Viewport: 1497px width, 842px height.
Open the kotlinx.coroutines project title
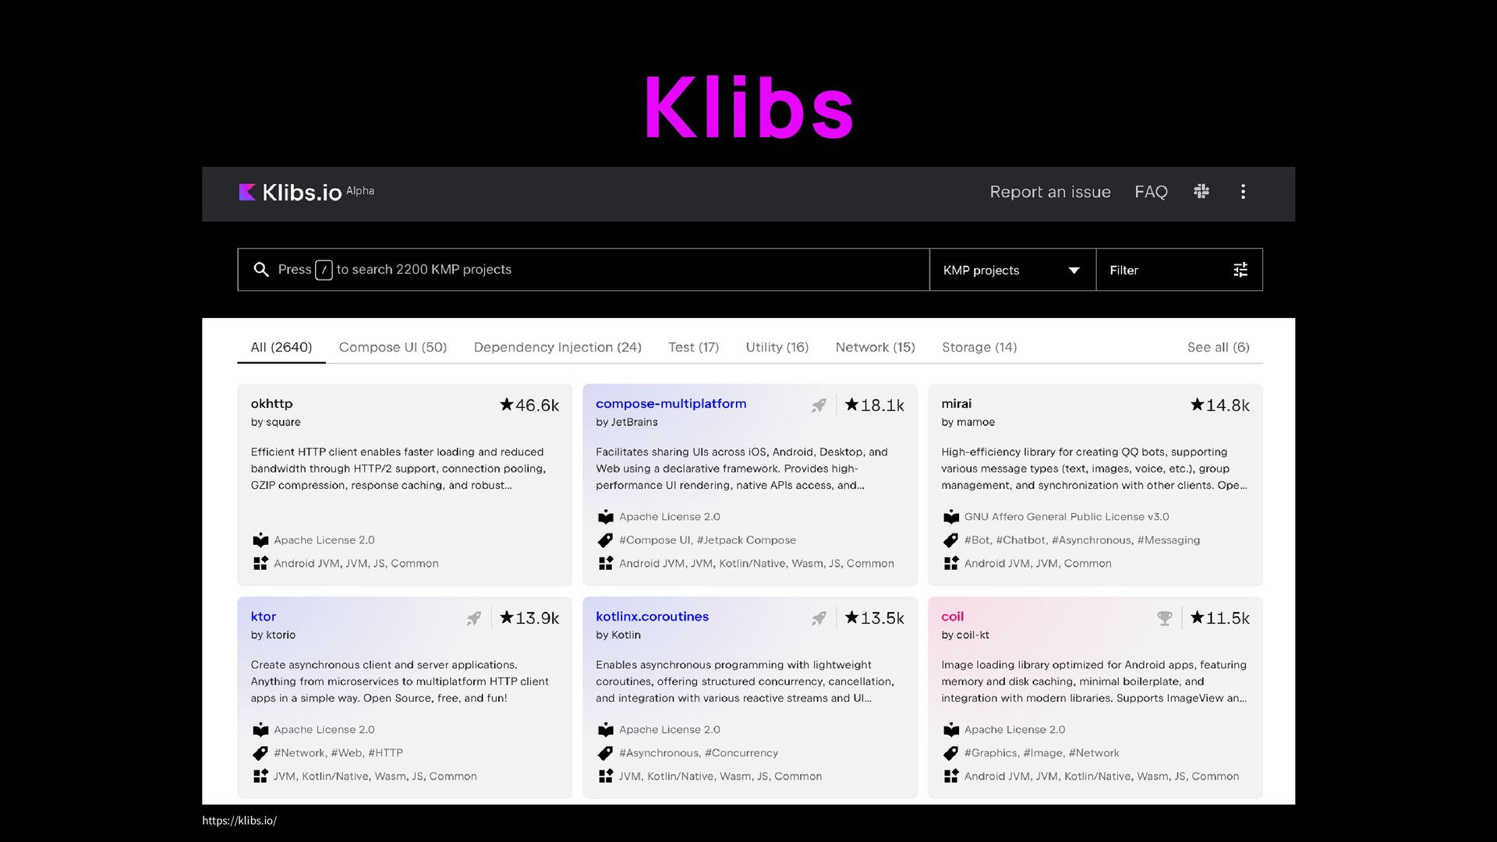pyautogui.click(x=652, y=617)
